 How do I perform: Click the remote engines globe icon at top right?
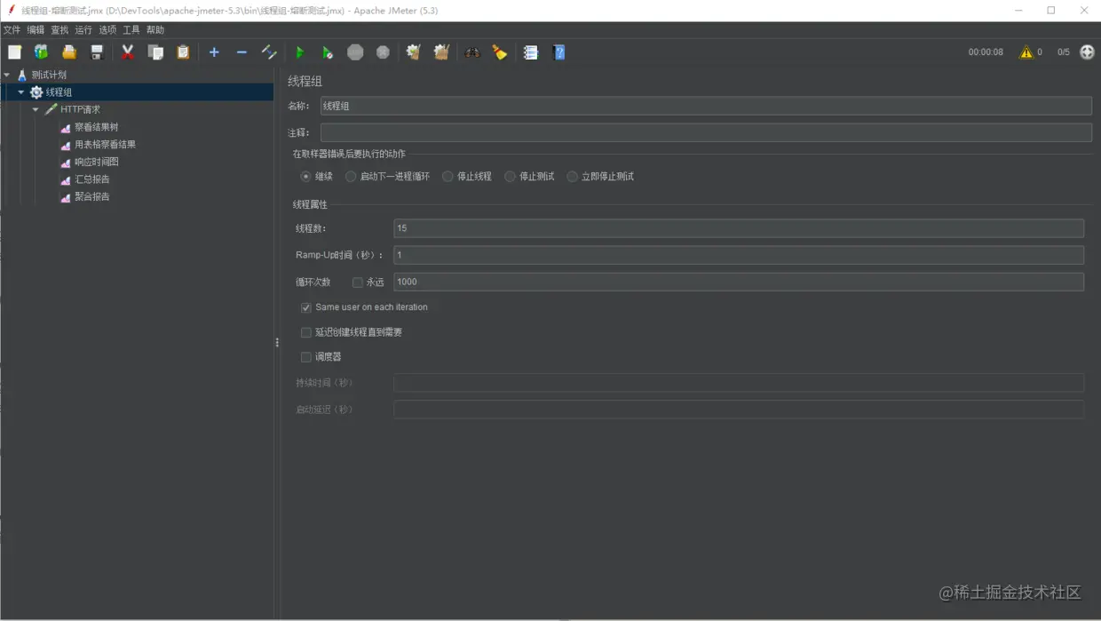[x=1087, y=52]
